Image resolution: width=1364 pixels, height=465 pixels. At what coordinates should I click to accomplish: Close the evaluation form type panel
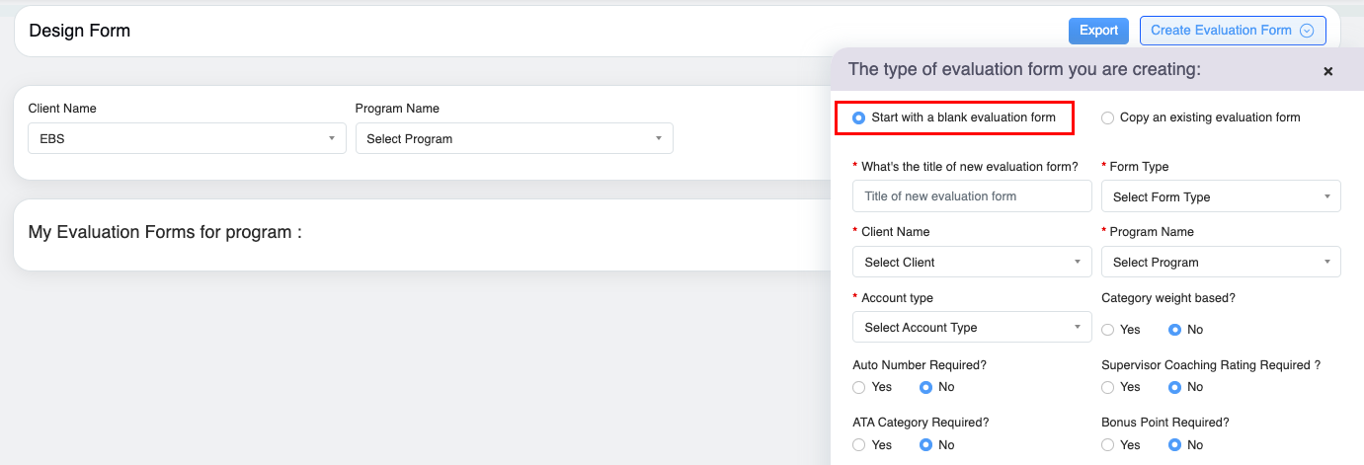point(1327,71)
